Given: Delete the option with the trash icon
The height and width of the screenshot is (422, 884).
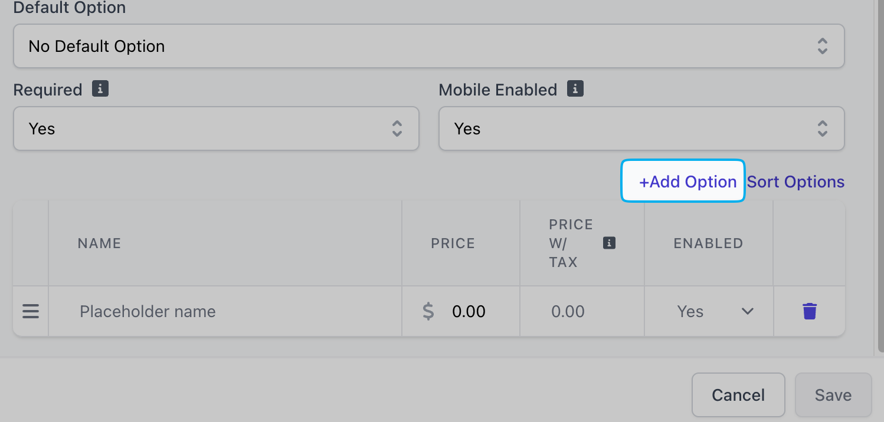Looking at the screenshot, I should pyautogui.click(x=810, y=311).
